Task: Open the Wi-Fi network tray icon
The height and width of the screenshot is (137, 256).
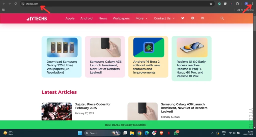Action: [230, 133]
